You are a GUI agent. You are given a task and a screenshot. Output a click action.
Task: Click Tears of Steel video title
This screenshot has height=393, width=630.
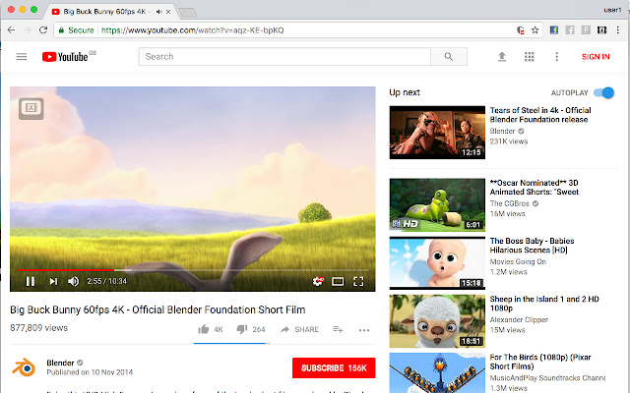point(540,115)
